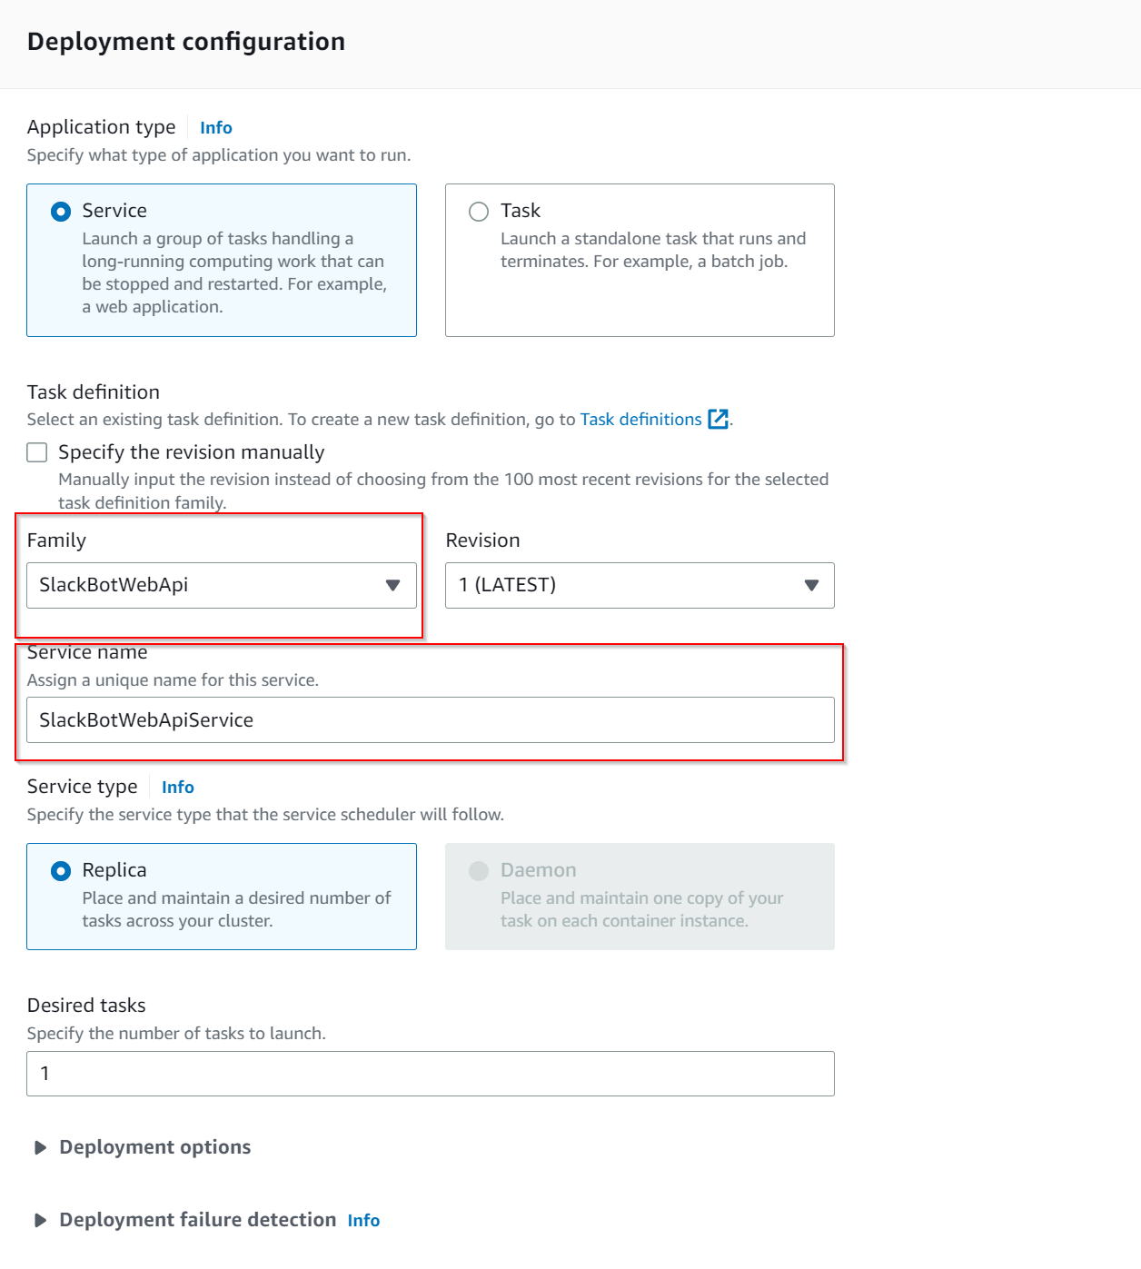1141x1269 pixels.
Task: Expand the Deployment options section
Action: [154, 1147]
